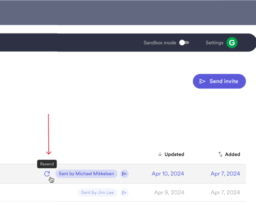Select the Apr 9, 2024 updated date

point(169,193)
